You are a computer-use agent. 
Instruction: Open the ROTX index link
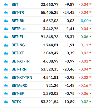[x=16, y=102]
